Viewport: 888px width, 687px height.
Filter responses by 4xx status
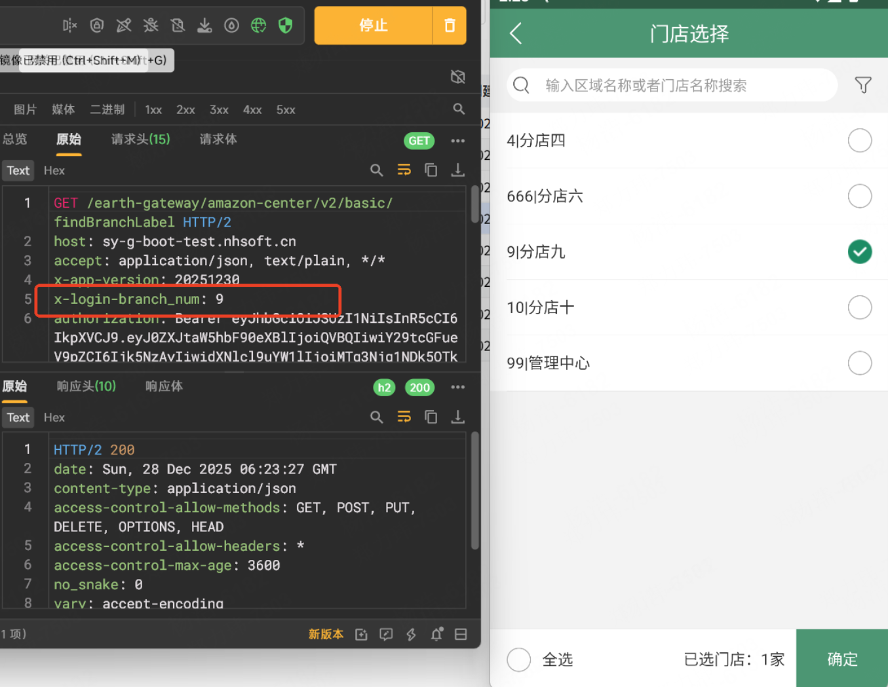point(252,110)
